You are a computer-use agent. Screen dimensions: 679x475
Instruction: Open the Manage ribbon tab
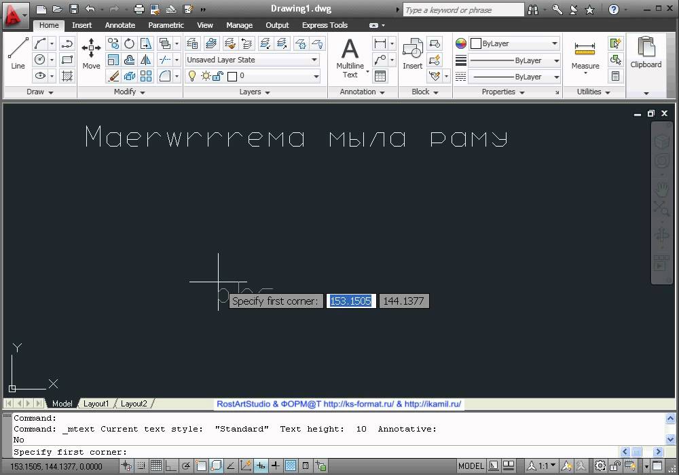pyautogui.click(x=239, y=25)
